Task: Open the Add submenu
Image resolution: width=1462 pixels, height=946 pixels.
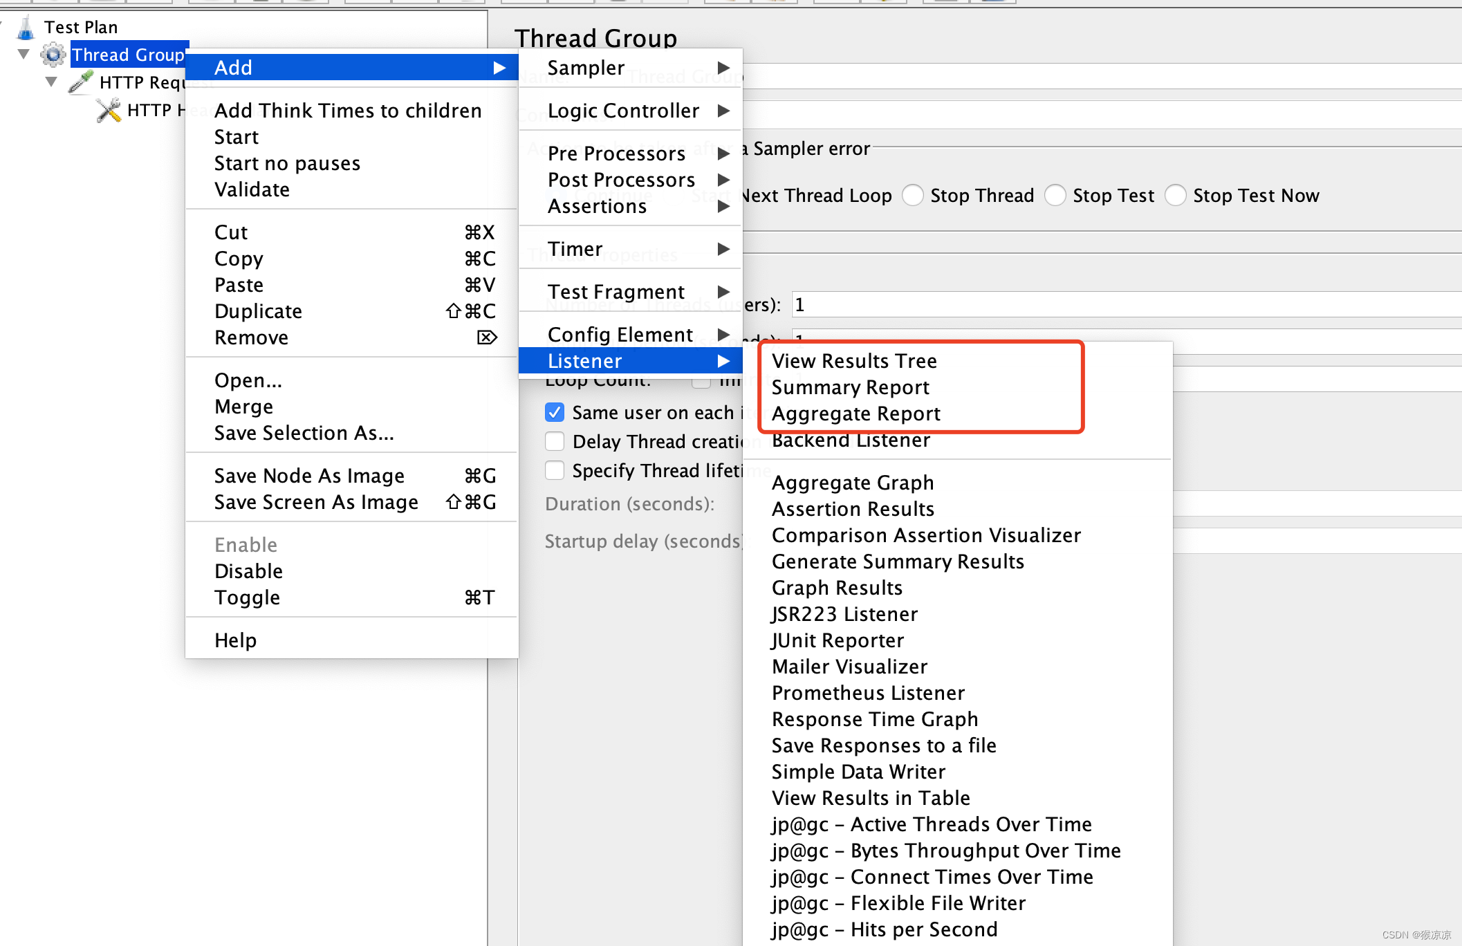Action: coord(352,67)
